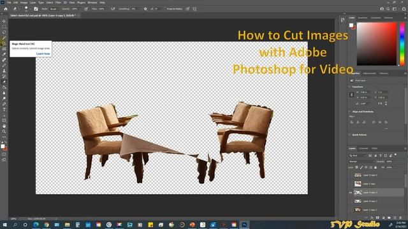Click flip horizontal button in Transform
The width and height of the screenshot is (408, 229).
[380, 103]
